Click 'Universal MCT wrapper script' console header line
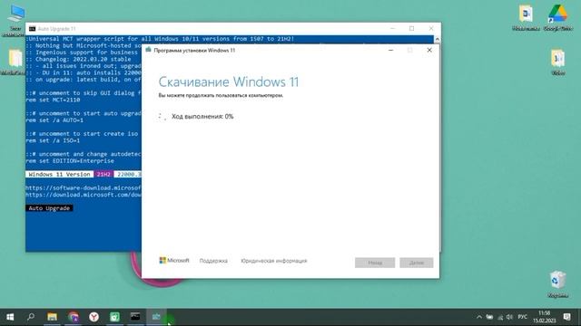The image size is (581, 326). click(x=160, y=39)
